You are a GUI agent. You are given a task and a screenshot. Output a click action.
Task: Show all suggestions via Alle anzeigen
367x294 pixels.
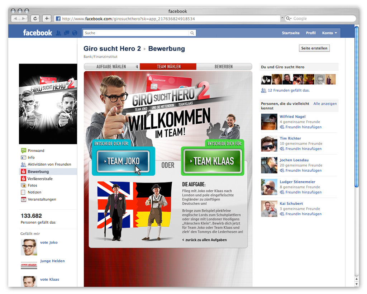(x=325, y=104)
